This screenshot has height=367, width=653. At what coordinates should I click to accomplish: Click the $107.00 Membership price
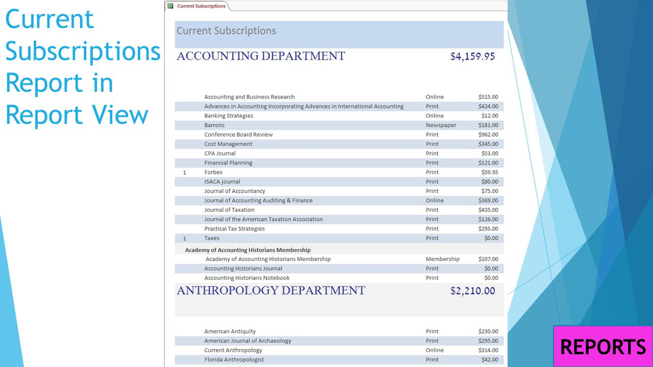(488, 259)
